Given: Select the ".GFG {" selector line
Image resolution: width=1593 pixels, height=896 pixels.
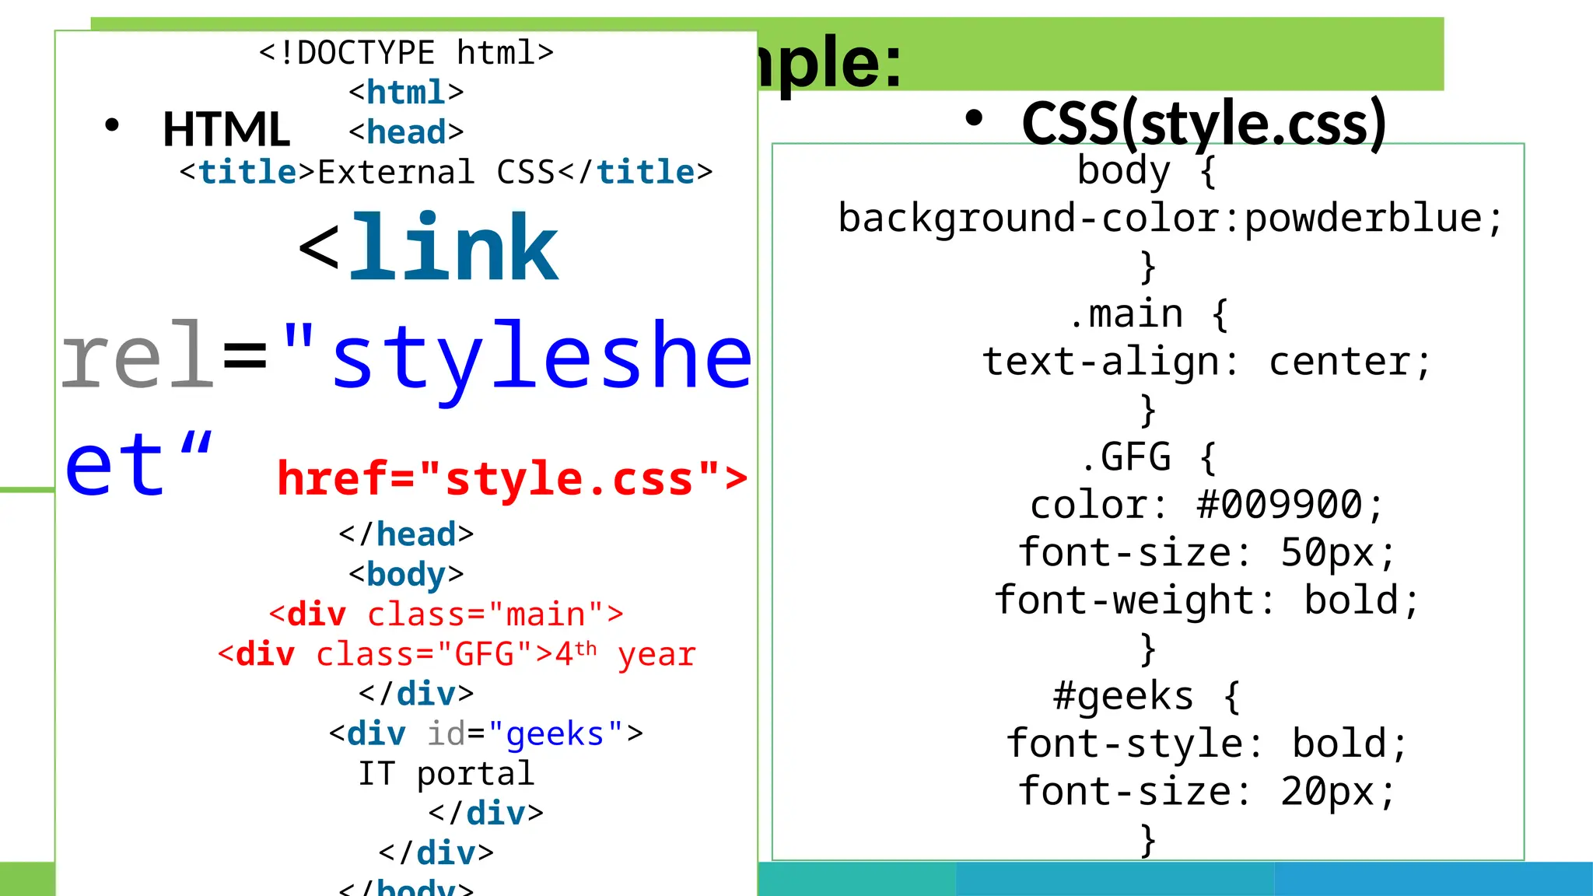Looking at the screenshot, I should (1147, 457).
